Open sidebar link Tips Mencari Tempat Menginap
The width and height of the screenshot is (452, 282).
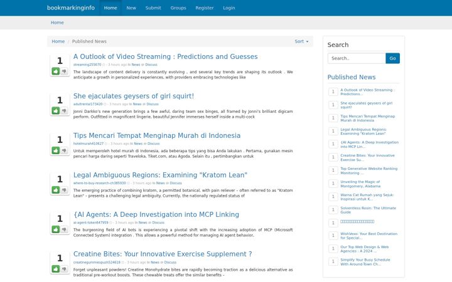367,118
